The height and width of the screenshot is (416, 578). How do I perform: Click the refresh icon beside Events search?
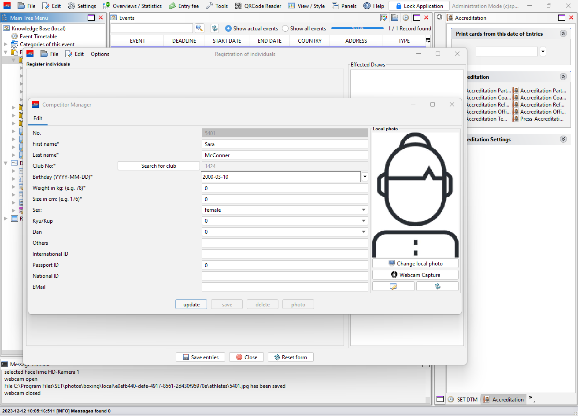pyautogui.click(x=215, y=28)
